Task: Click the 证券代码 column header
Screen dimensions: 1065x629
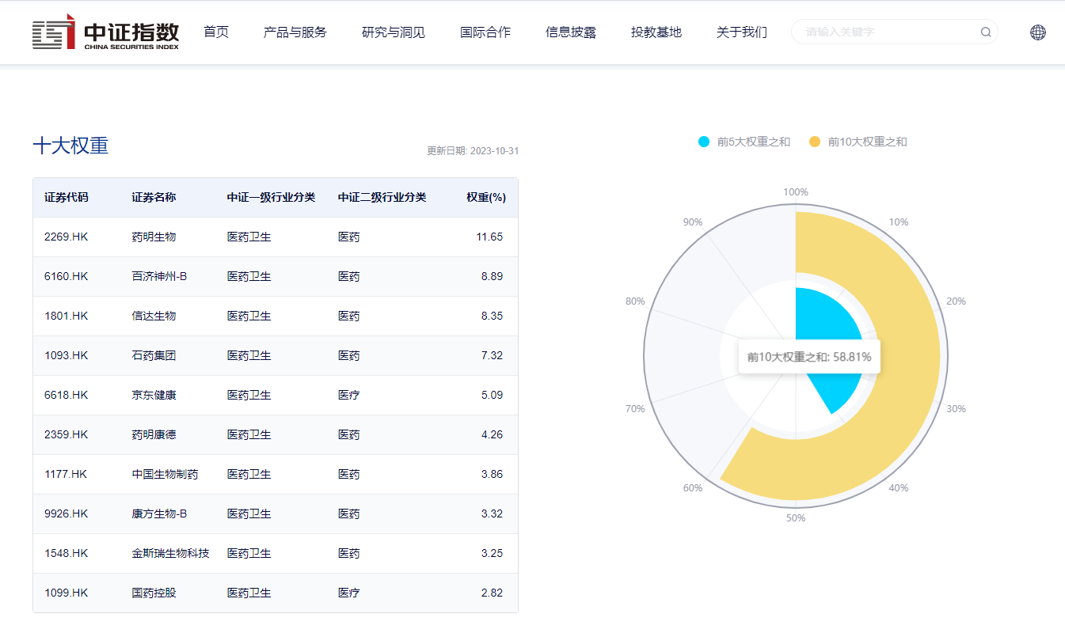Action: 67,197
